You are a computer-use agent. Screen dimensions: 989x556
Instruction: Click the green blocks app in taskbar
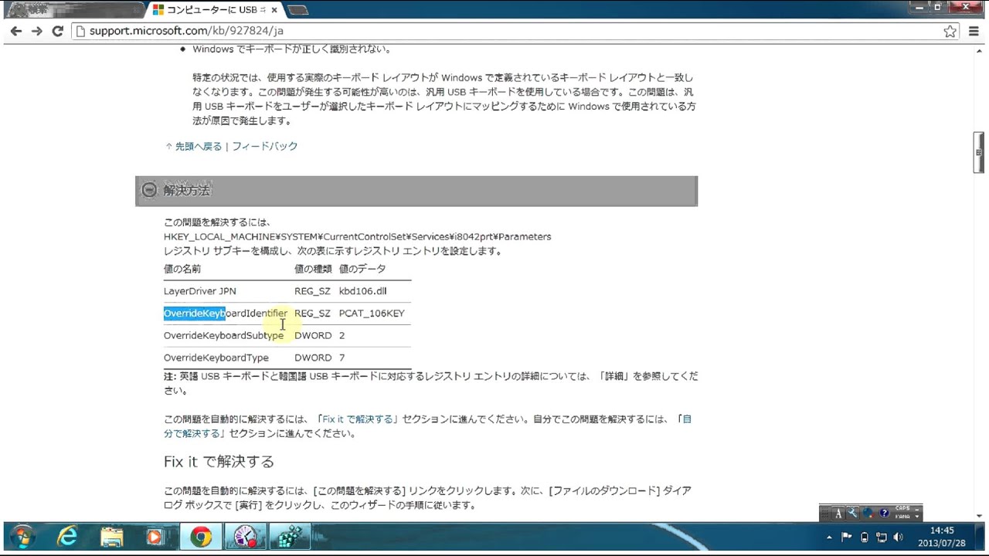(x=290, y=537)
